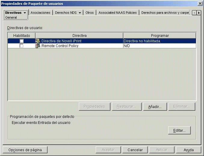Click the Aplicar button
The height and width of the screenshot is (156, 204).
point(162,150)
